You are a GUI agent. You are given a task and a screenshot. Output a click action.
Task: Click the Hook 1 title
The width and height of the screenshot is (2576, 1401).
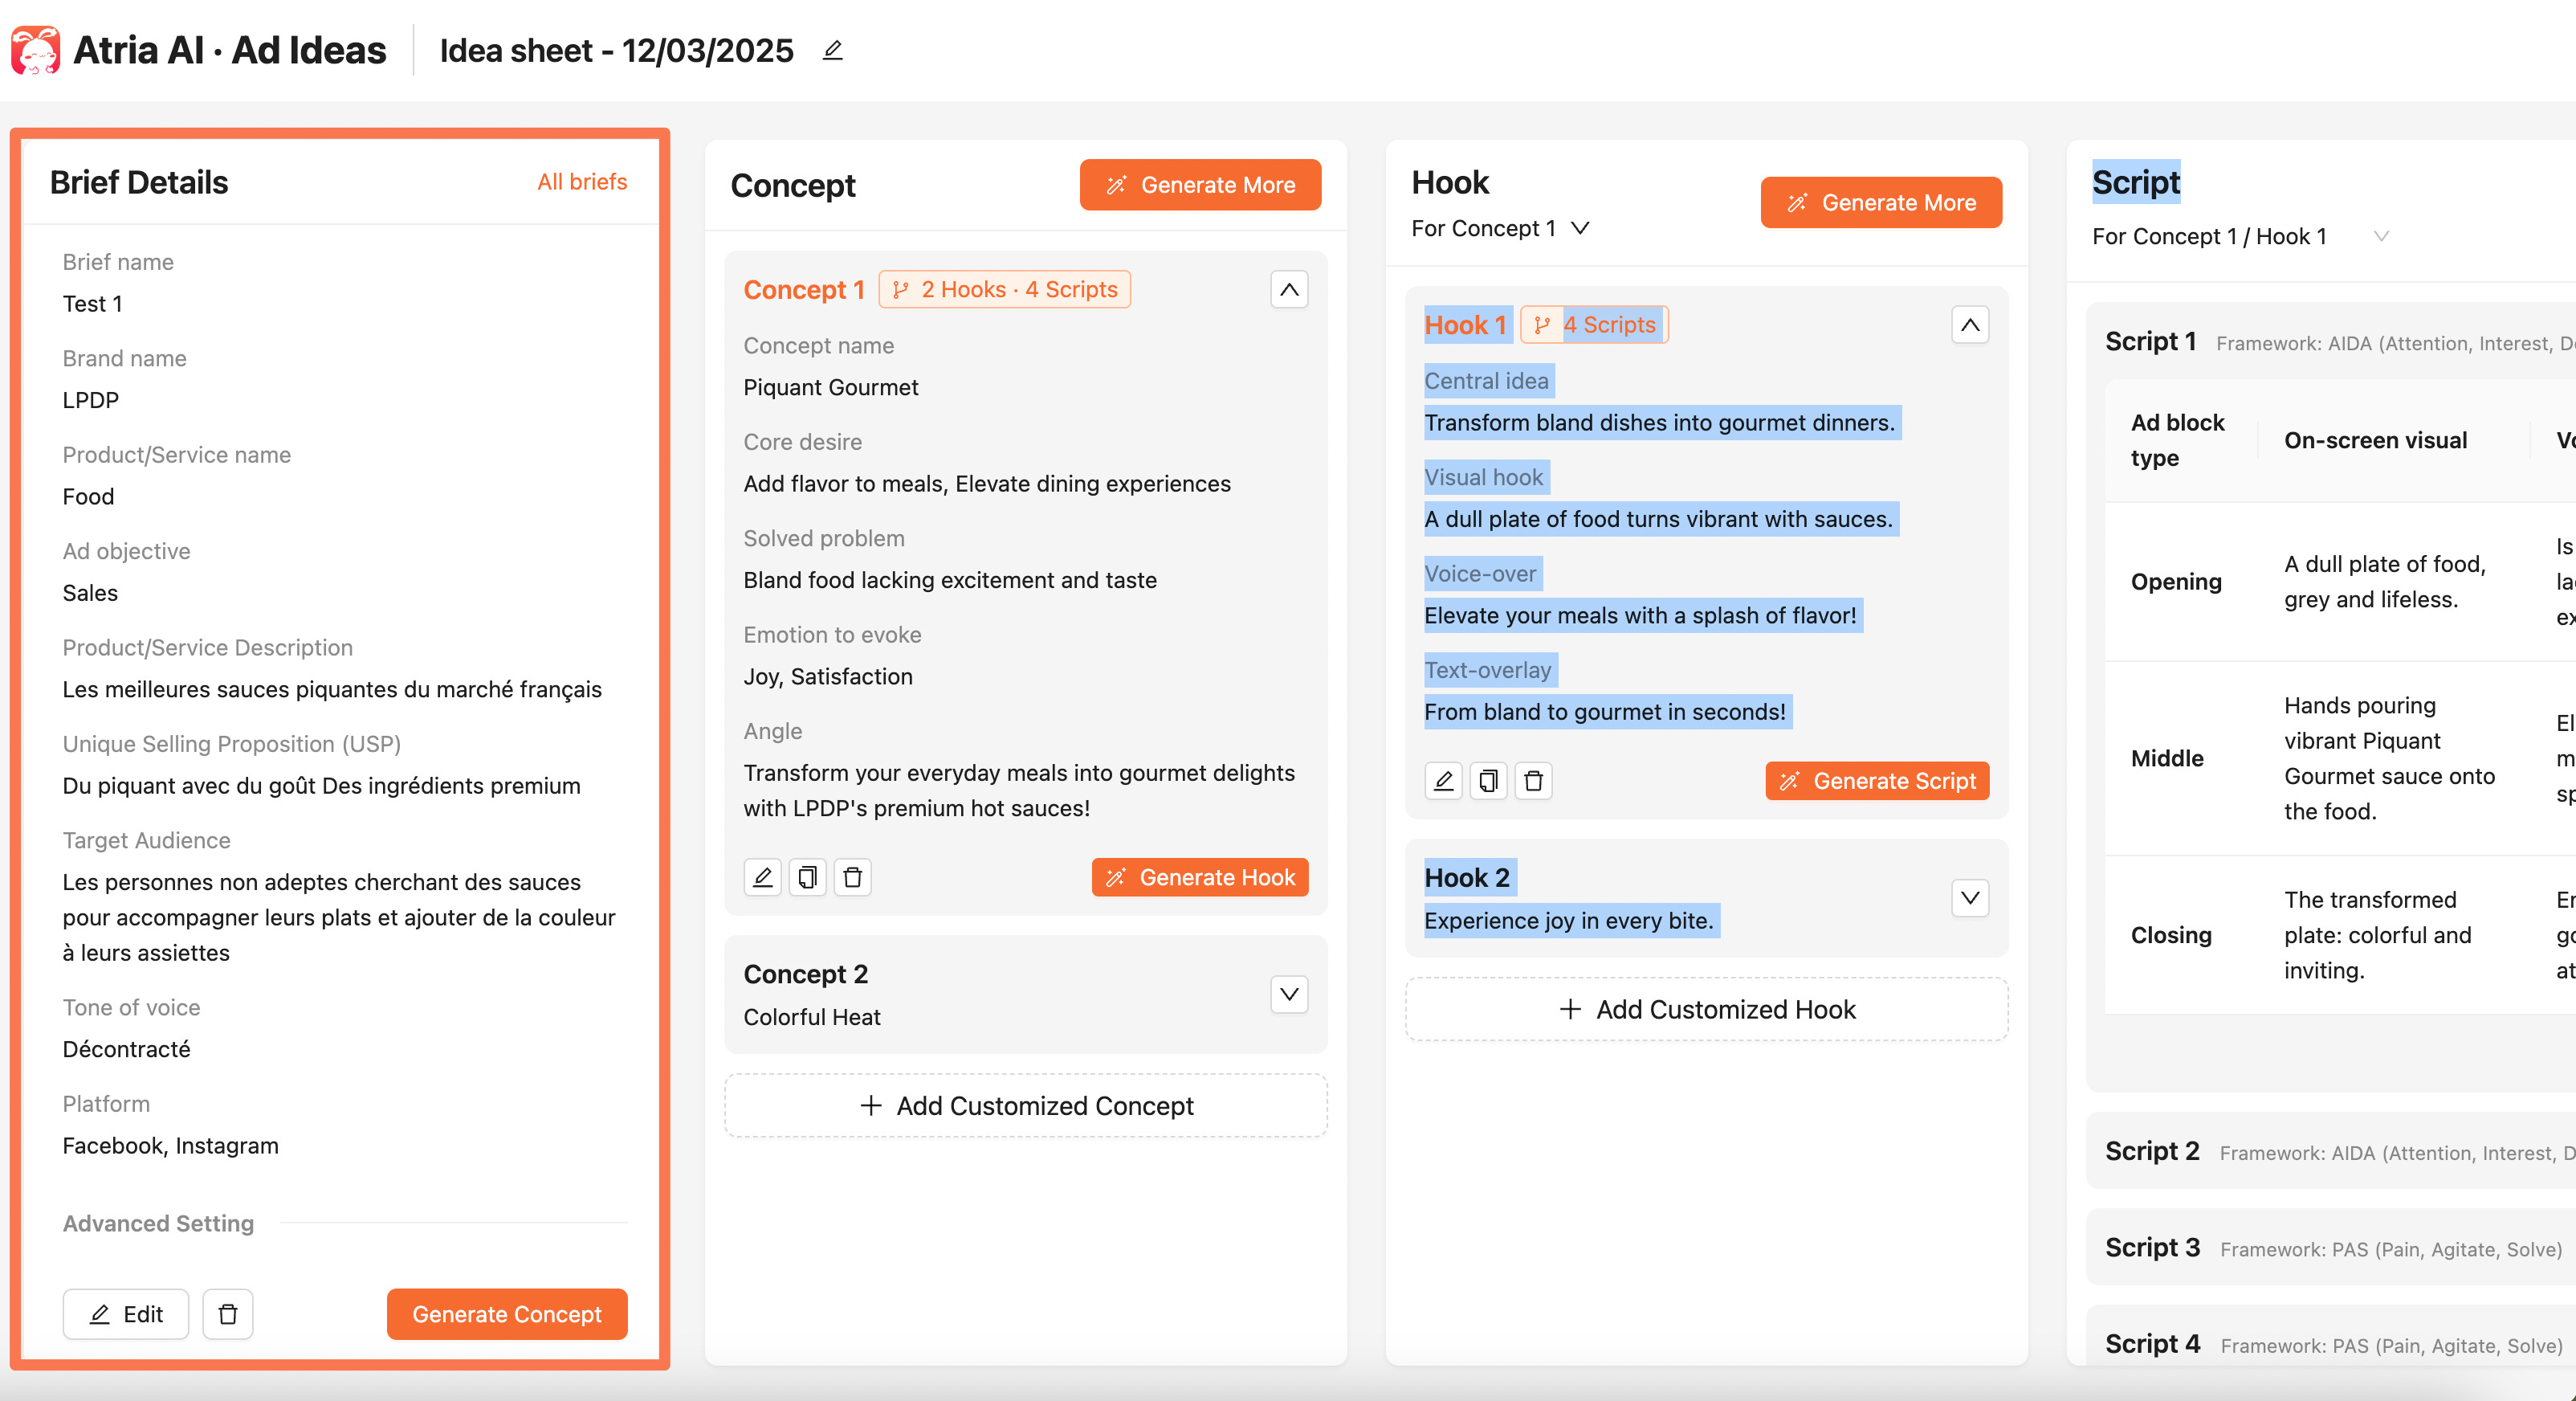(1465, 325)
